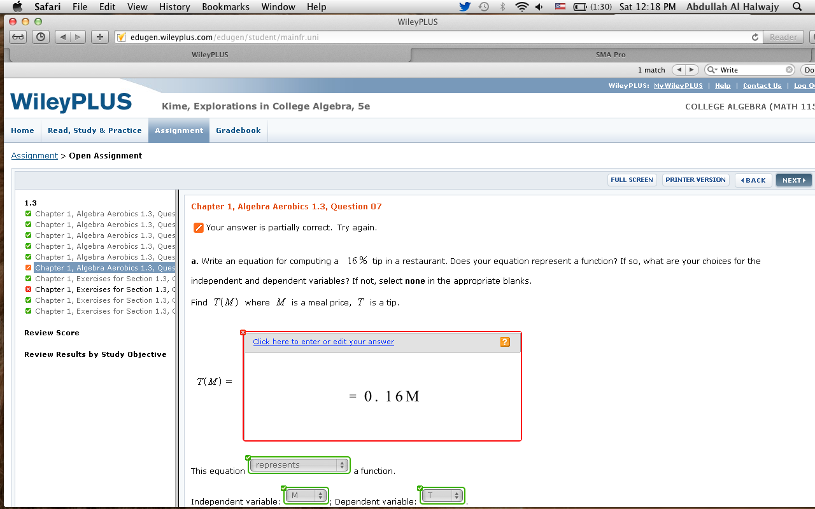
Task: Open Read, Study & Practice tab
Action: 95,130
